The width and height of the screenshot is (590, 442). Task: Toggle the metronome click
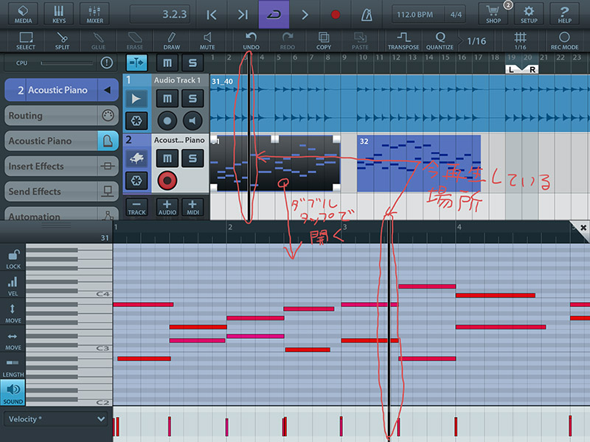[x=367, y=15]
